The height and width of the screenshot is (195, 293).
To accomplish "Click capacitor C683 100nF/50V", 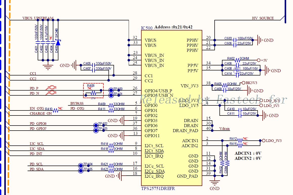I will point(235,40).
